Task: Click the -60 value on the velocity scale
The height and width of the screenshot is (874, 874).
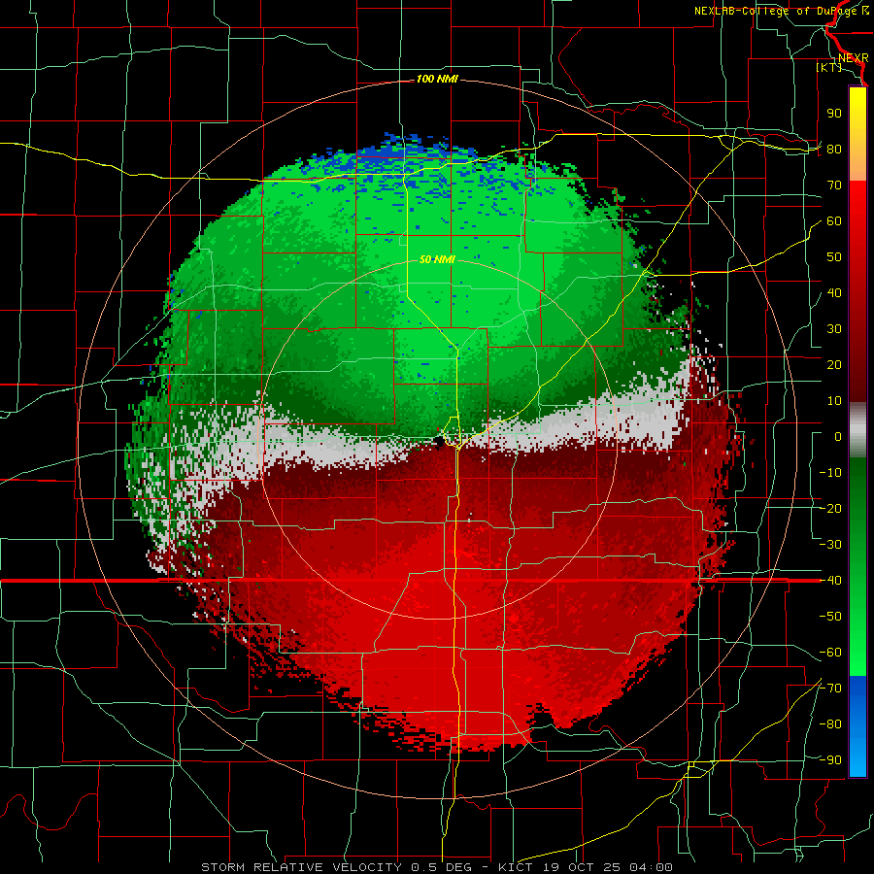Action: coord(830,653)
